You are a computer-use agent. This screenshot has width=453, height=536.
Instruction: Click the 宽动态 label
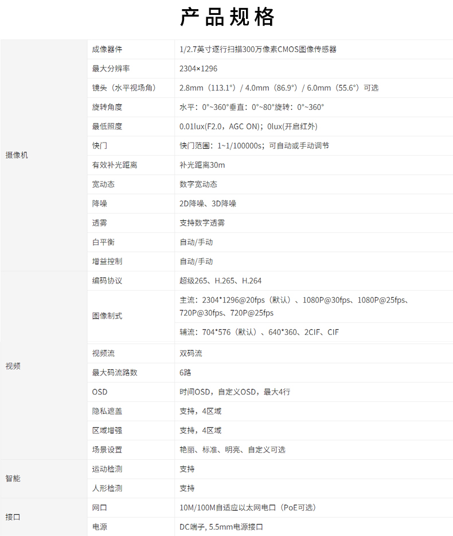tap(103, 184)
